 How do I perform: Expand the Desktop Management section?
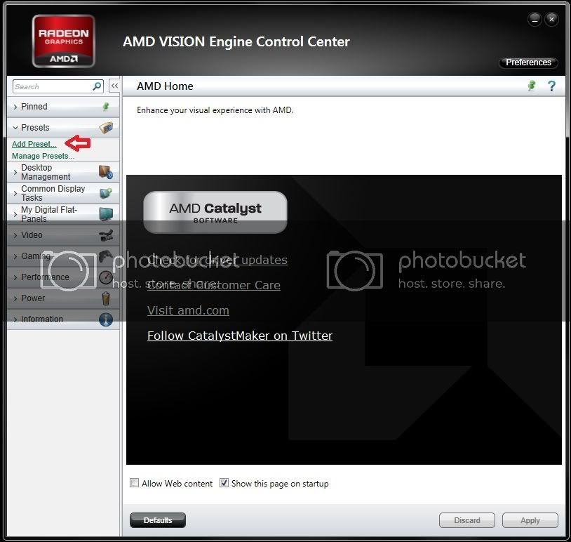click(15, 172)
